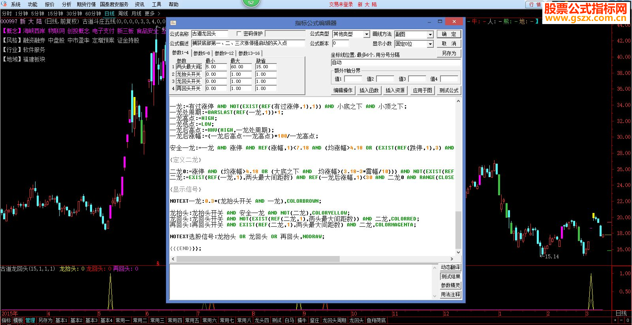Open the 报价 menu
The image size is (632, 325).
[50, 4]
